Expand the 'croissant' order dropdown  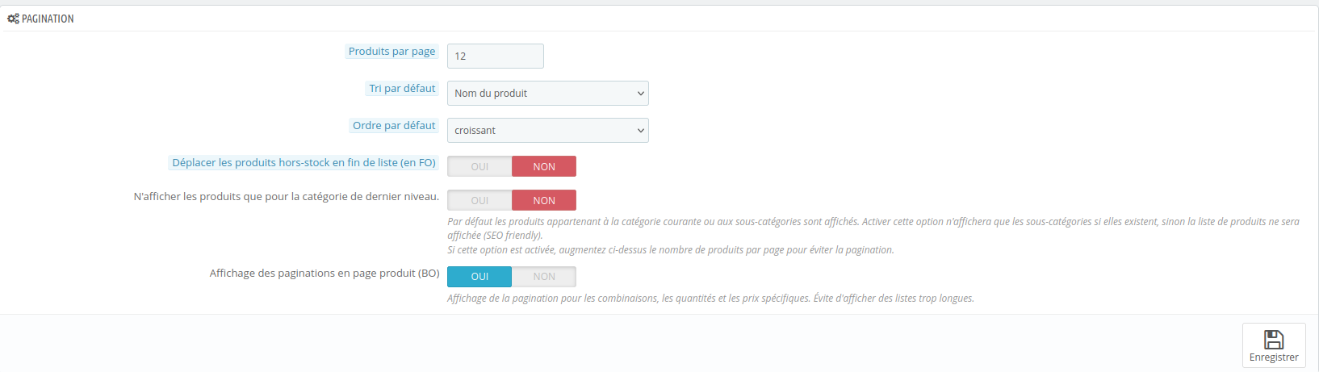tap(547, 130)
